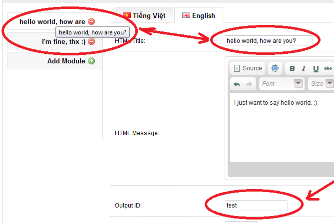Open the Font dropdown
The height and width of the screenshot is (223, 334).
click(282, 84)
